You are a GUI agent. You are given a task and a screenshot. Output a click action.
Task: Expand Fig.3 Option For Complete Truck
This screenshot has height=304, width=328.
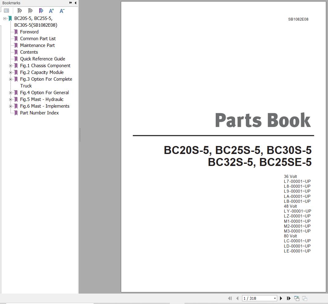coord(10,79)
